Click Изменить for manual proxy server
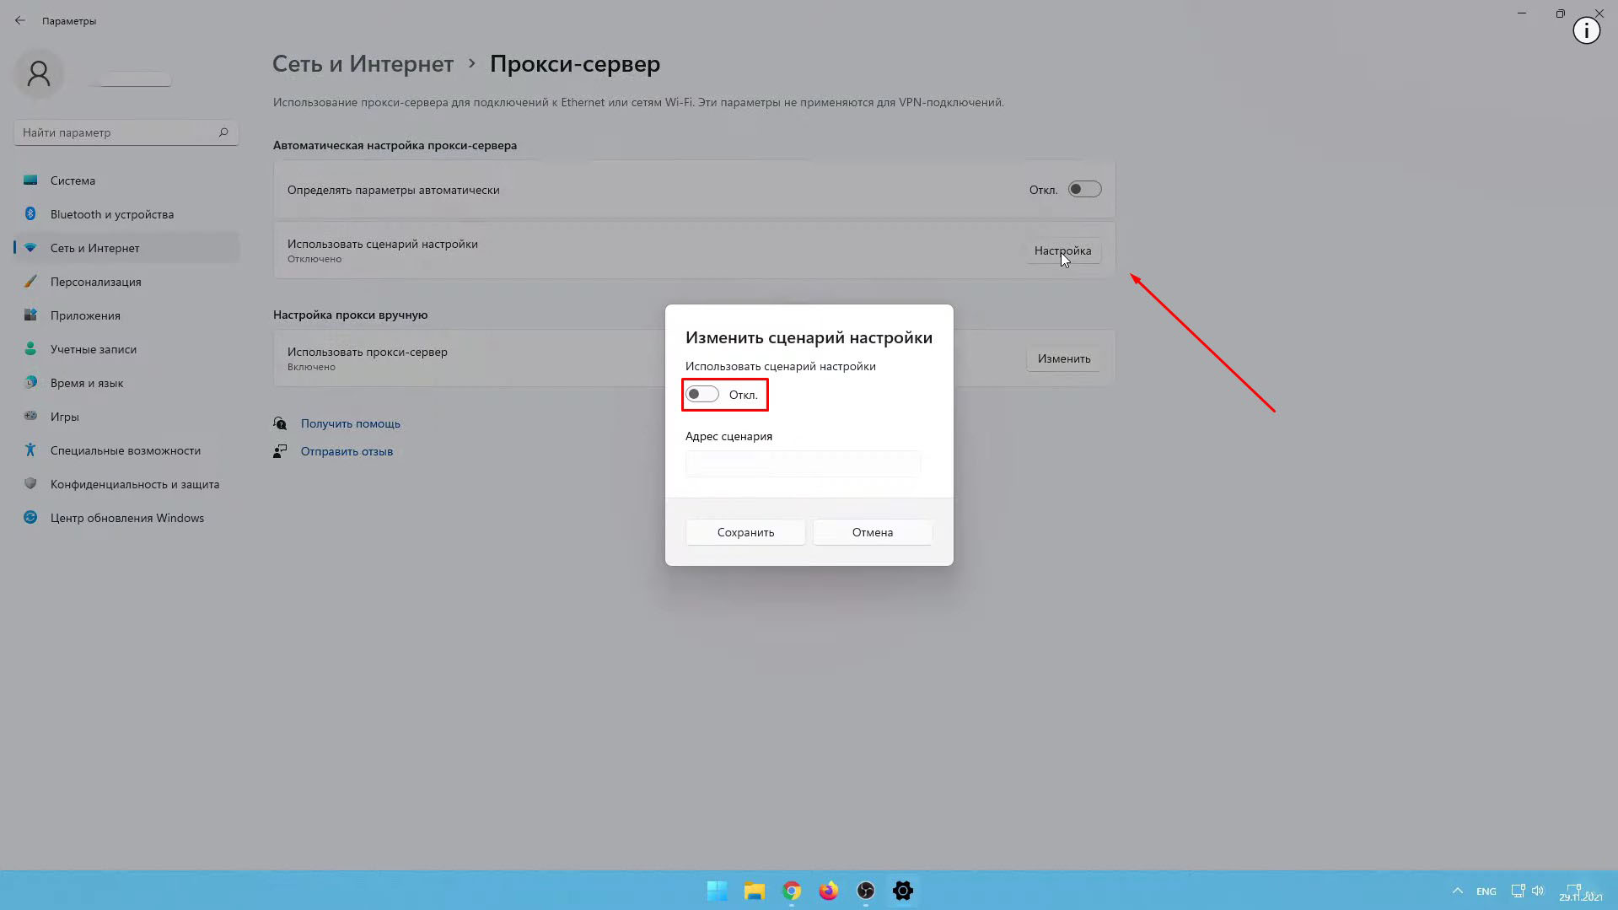The image size is (1618, 910). pos(1063,358)
